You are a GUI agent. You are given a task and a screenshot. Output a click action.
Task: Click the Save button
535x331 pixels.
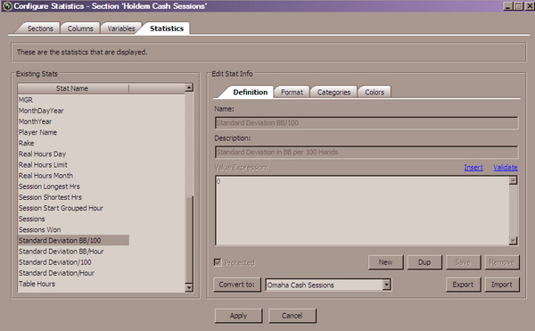coord(463,262)
